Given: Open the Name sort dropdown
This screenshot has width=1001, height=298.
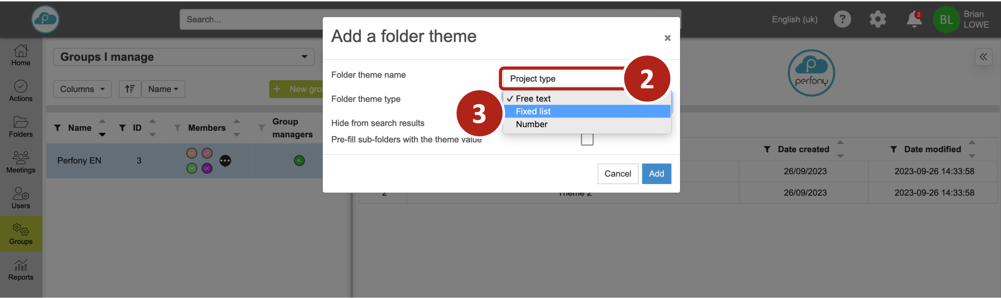Looking at the screenshot, I should point(163,89).
